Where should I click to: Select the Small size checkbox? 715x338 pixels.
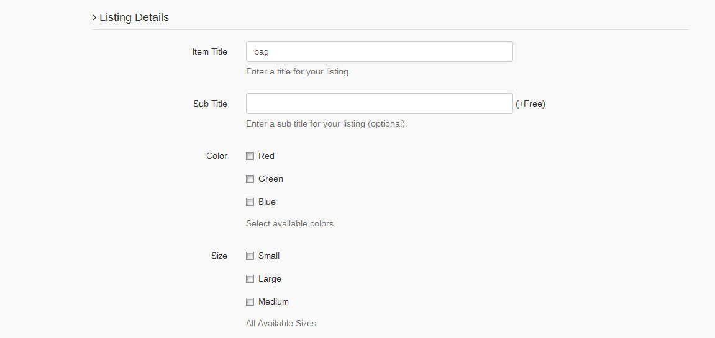250,256
